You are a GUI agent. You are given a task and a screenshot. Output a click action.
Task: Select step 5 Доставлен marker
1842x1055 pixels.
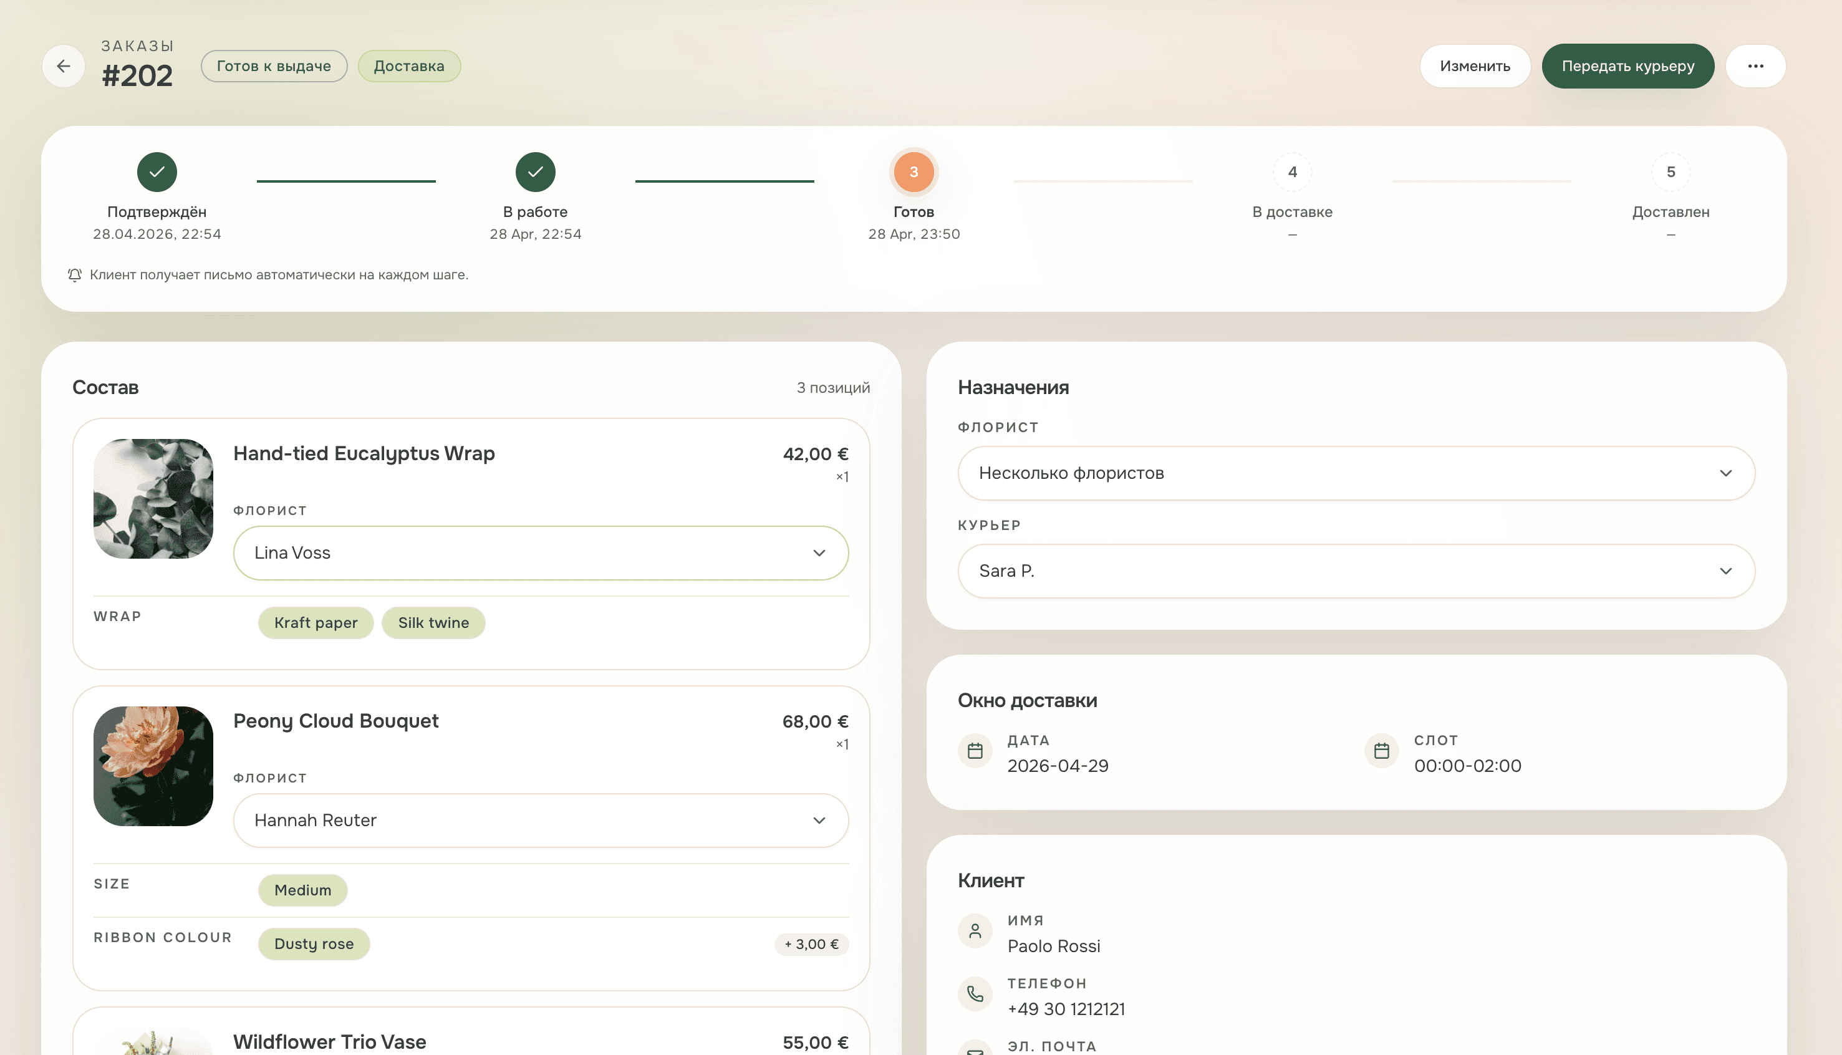click(1671, 171)
